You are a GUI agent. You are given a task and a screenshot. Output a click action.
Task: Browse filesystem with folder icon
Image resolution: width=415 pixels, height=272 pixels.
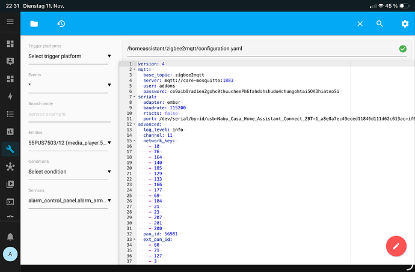[x=34, y=24]
